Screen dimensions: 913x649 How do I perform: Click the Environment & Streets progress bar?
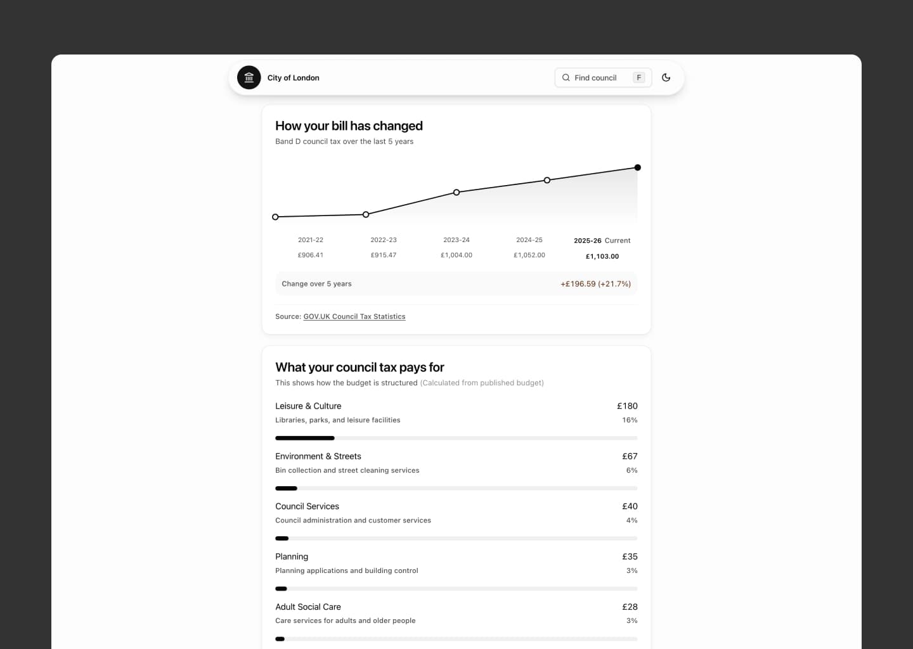click(x=456, y=488)
